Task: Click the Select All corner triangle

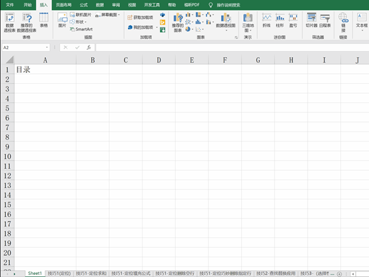Action: [x=9, y=60]
